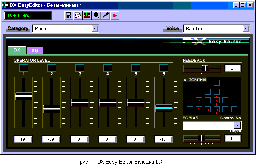
Task: Open the Category dropdown showing Piano
Action: tap(95, 29)
